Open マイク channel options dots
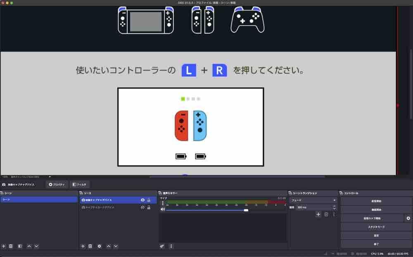The width and height of the screenshot is (413, 257). (x=162, y=203)
